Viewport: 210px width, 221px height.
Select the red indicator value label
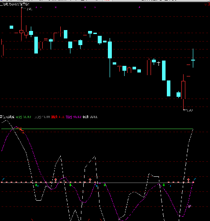58,117
